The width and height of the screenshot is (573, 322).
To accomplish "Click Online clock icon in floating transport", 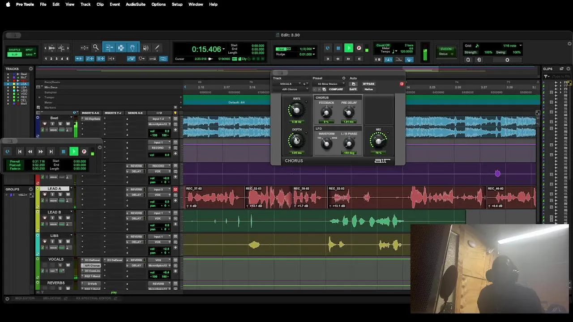I will tap(8, 152).
